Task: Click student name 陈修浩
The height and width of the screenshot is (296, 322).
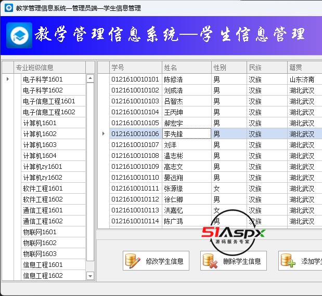Action: coord(187,79)
